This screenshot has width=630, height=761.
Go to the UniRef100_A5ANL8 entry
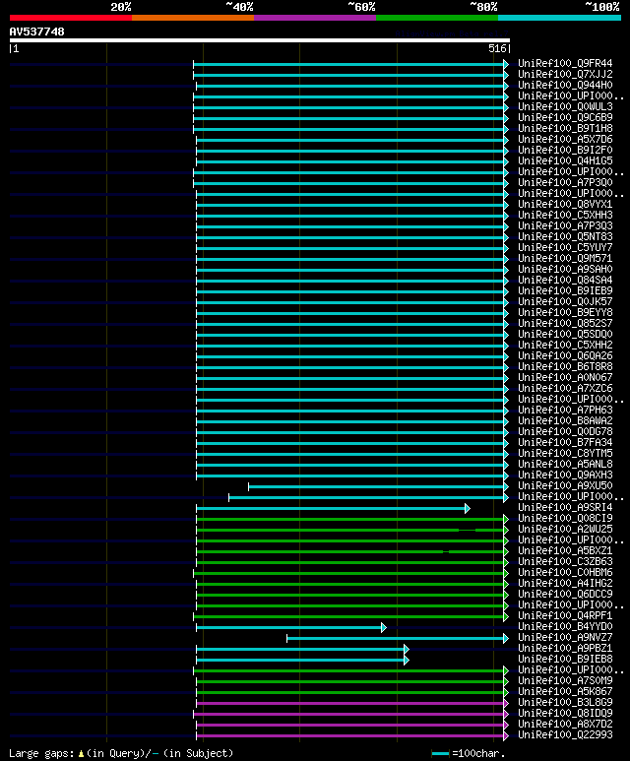(565, 464)
